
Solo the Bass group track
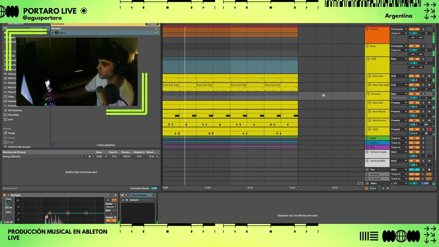pos(423,46)
